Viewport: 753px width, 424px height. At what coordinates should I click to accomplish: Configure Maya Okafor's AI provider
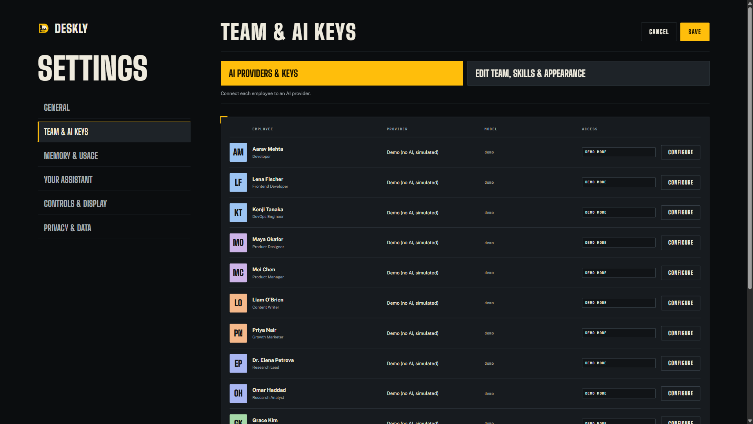click(680, 243)
